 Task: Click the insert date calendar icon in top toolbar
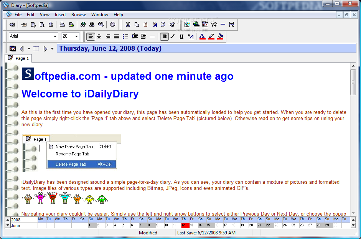click(205, 25)
